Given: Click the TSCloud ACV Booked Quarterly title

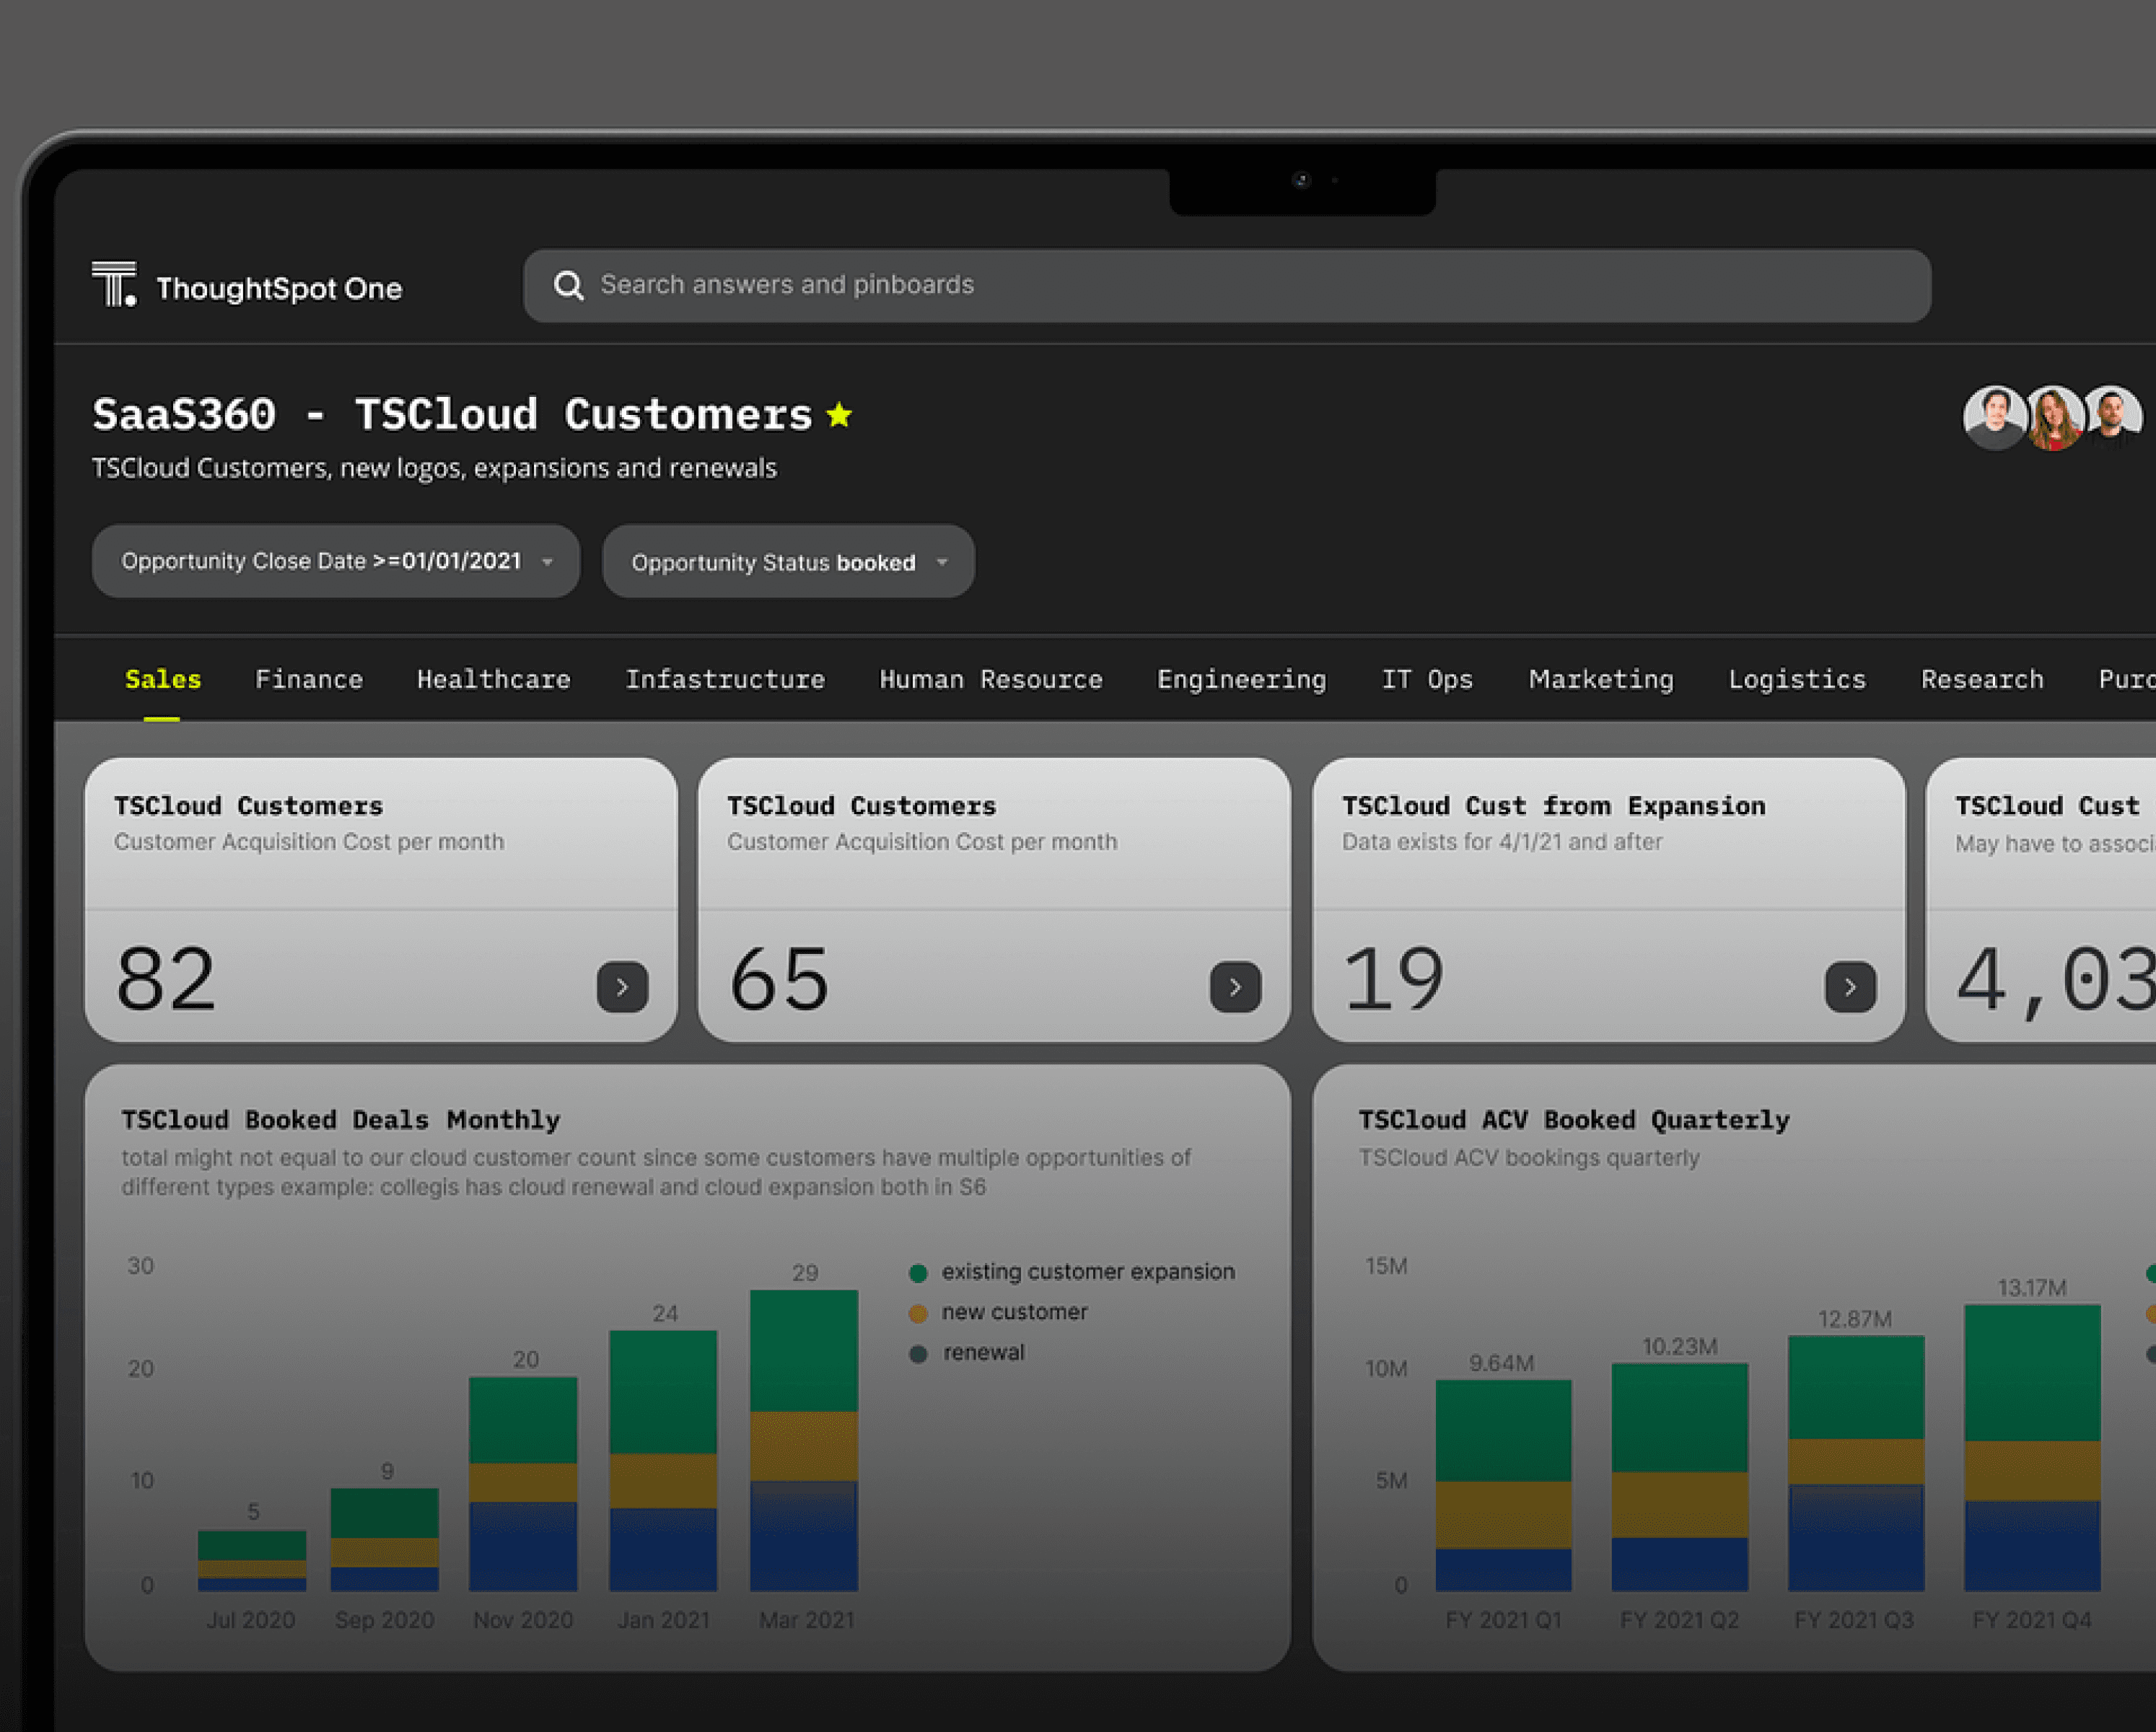Looking at the screenshot, I should click(x=1573, y=1119).
